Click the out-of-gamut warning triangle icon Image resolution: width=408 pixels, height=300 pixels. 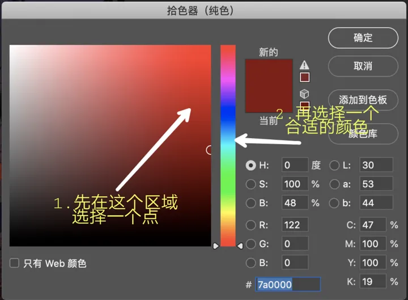(304, 65)
